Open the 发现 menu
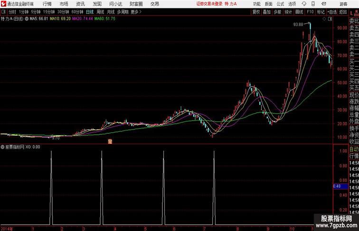Screen dimensions: 359x231 tap(97, 4)
